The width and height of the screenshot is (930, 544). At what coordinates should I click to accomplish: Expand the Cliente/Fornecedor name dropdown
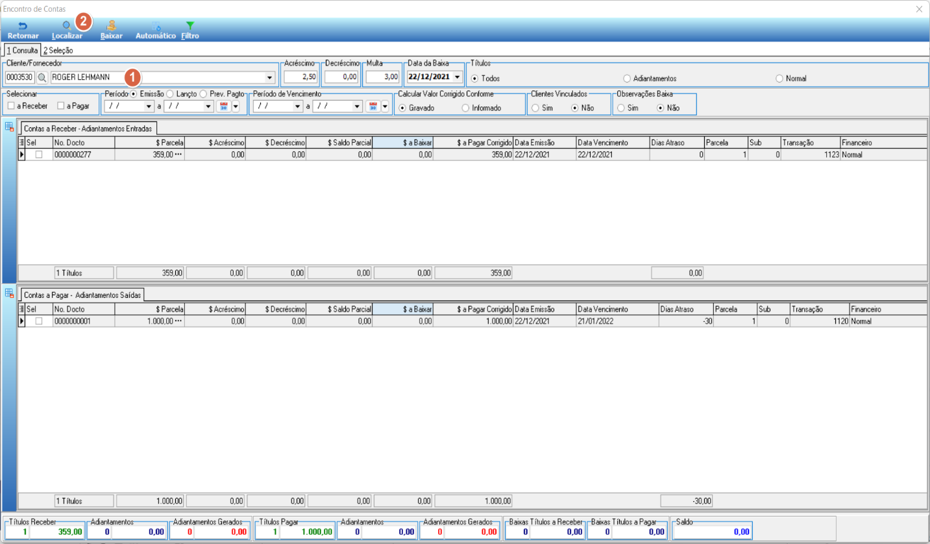point(270,77)
